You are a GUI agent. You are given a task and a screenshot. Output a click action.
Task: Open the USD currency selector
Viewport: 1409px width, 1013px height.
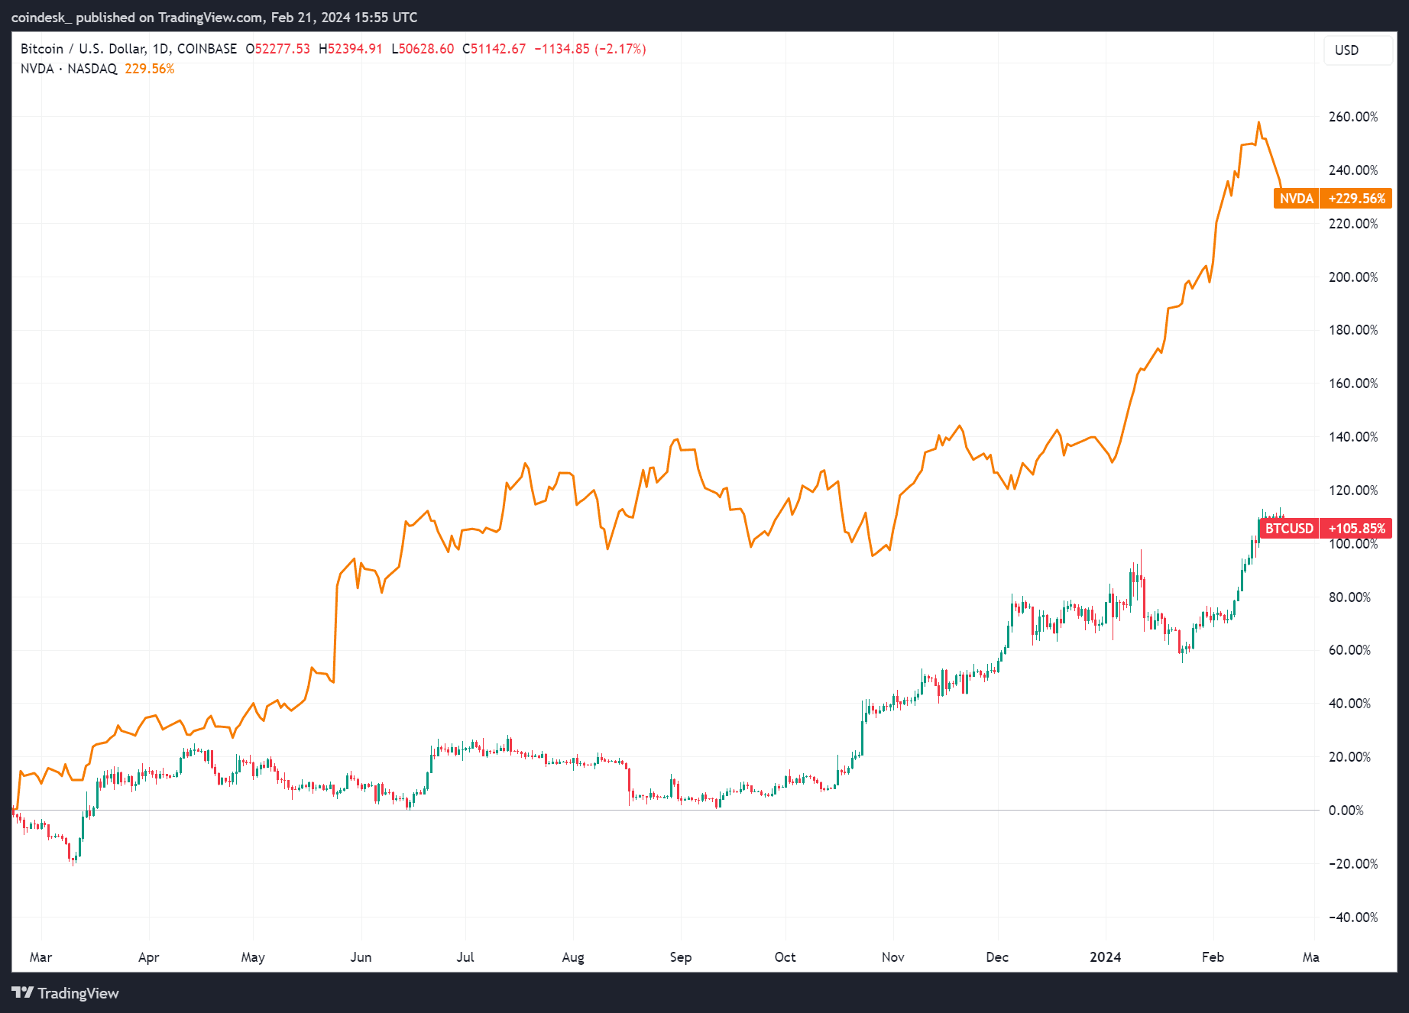[x=1358, y=50]
